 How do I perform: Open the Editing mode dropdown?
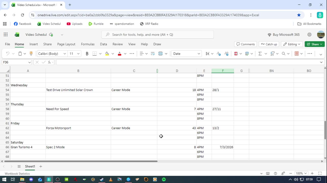(292, 44)
